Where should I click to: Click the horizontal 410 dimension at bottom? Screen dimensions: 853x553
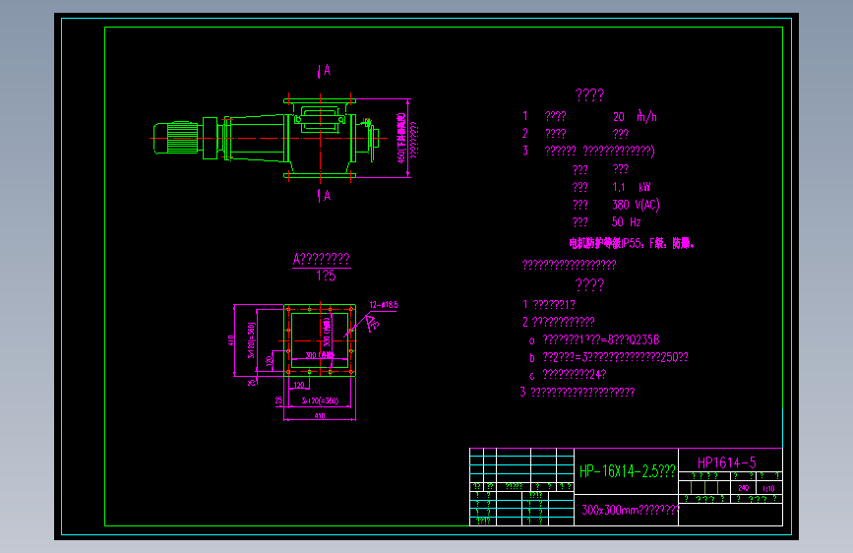click(x=320, y=416)
